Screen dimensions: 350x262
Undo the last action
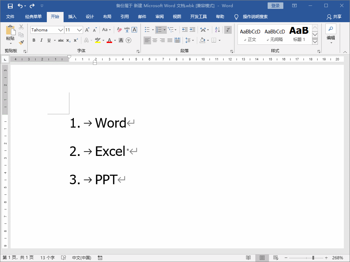click(20, 6)
